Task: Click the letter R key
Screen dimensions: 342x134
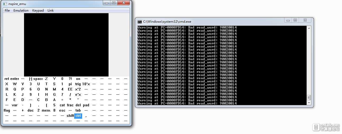Action: pos(7,89)
